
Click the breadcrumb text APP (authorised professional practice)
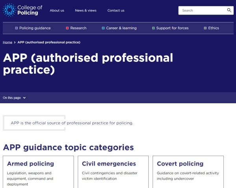point(49,42)
